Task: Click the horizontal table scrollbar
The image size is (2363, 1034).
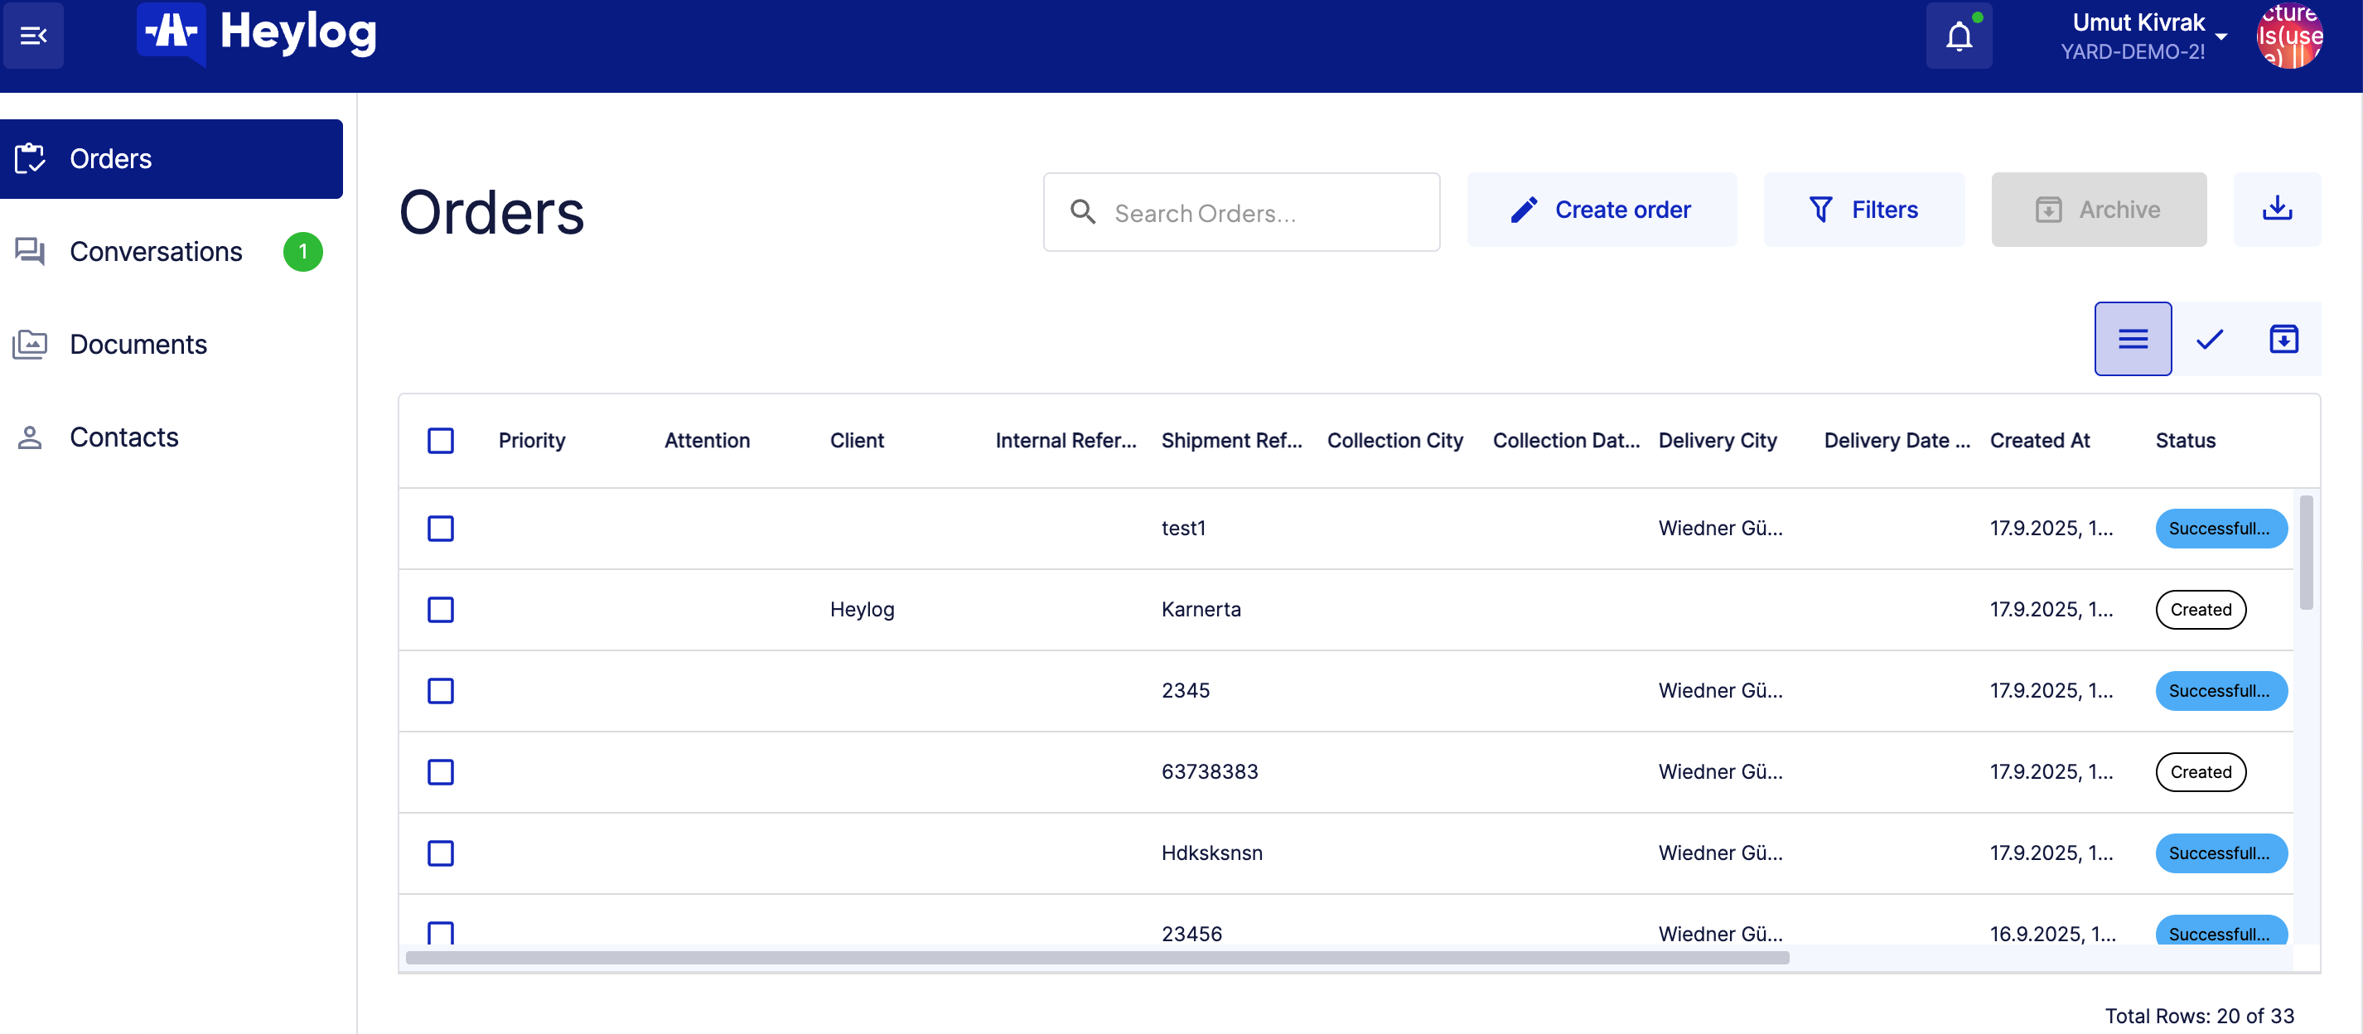Action: [x=1096, y=957]
